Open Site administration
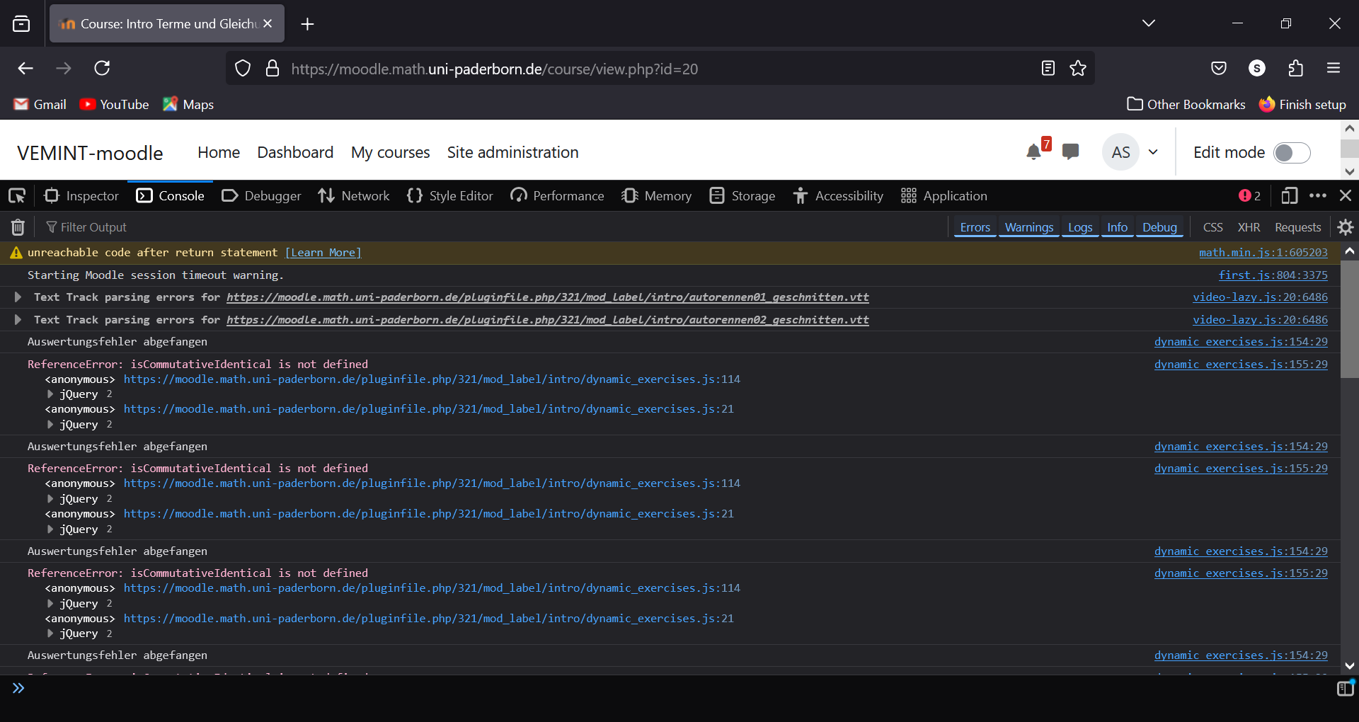 click(512, 152)
